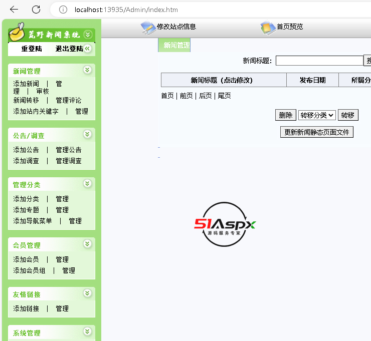Screen dimensions: 371x341
Task: Collapse the 公告/调查 sidebar section
Action: [87, 134]
